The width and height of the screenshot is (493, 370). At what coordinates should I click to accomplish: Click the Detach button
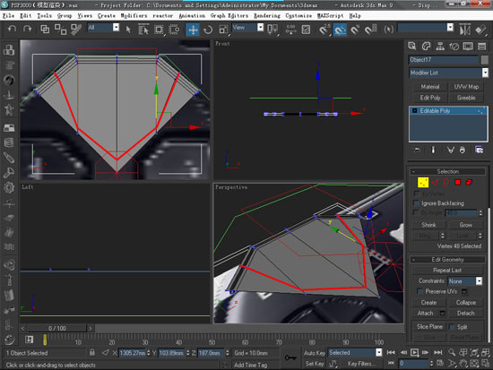[x=465, y=313]
